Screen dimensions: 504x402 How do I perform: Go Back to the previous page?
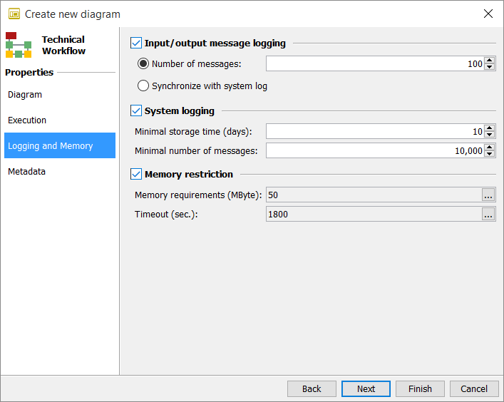click(312, 388)
